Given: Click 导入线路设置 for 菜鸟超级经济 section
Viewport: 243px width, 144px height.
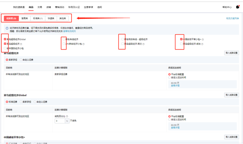Looking at the screenshot, I should [232, 53].
